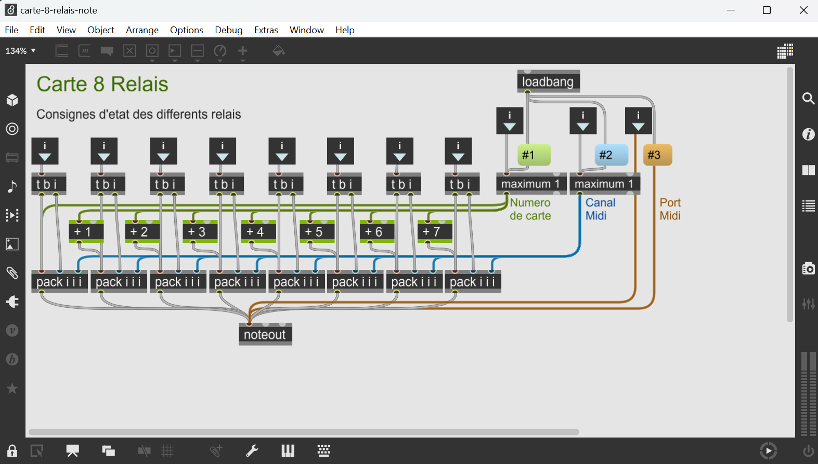
Task: Open search in right sidebar
Action: (x=808, y=98)
